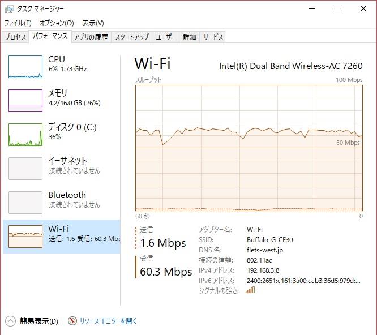Collapse to 簡易表示 with chevron button

(x=10, y=321)
